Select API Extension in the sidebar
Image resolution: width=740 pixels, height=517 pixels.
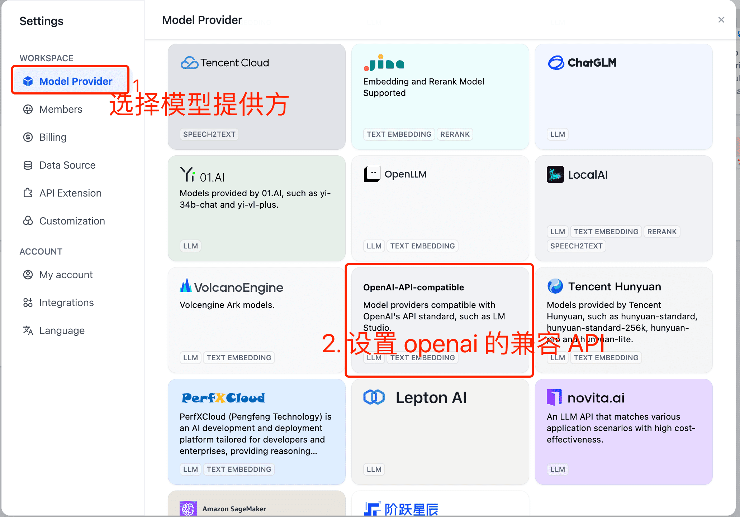point(70,193)
